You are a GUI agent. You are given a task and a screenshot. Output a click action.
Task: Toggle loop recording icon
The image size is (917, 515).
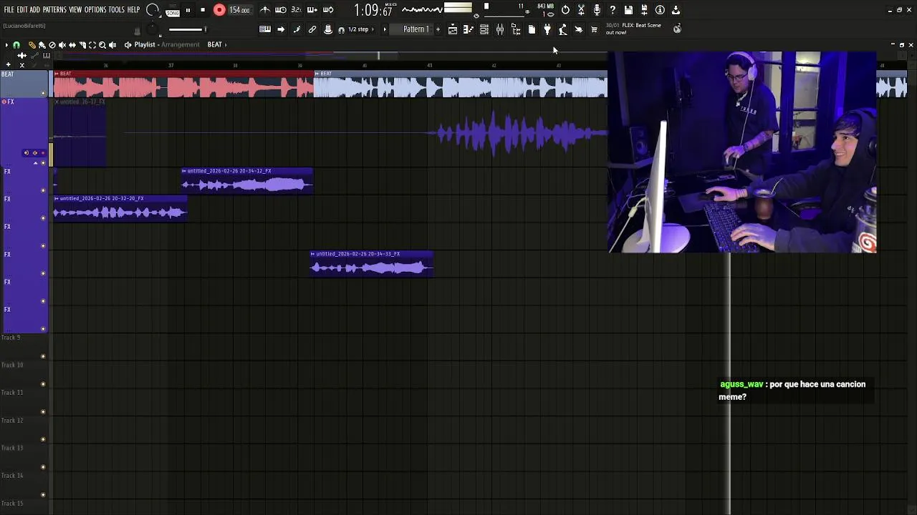click(328, 10)
